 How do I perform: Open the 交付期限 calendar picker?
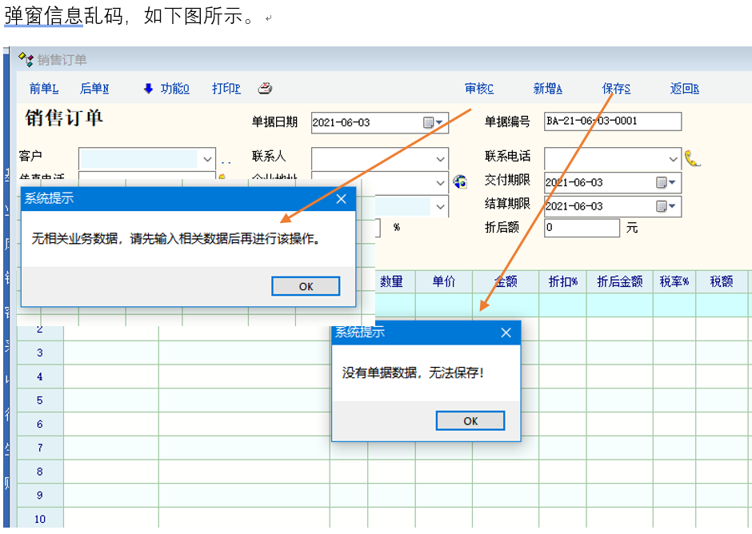tap(666, 182)
